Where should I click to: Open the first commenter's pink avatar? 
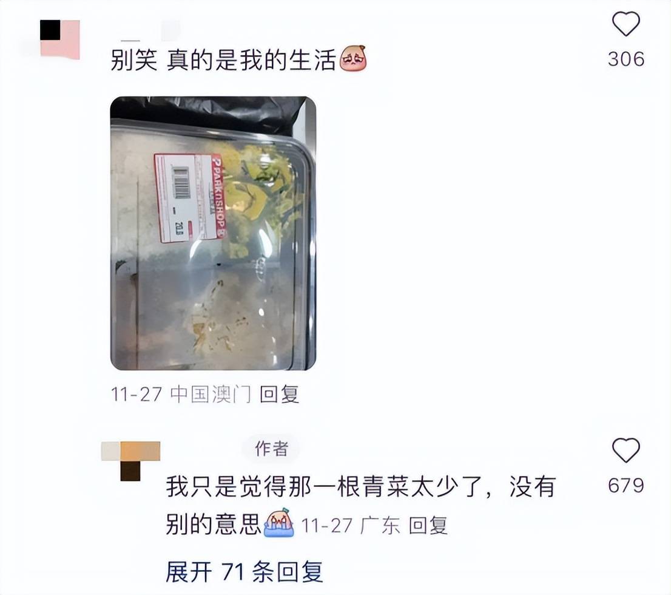click(x=60, y=39)
